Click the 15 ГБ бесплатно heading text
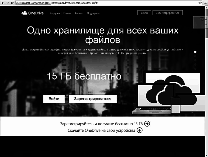 [x=84, y=76]
